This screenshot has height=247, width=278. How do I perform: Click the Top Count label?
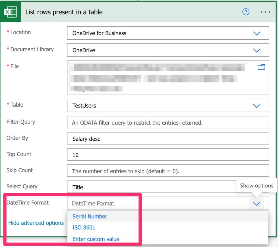[x=19, y=154]
